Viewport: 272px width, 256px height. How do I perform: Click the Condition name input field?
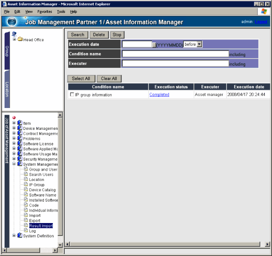pos(175,54)
